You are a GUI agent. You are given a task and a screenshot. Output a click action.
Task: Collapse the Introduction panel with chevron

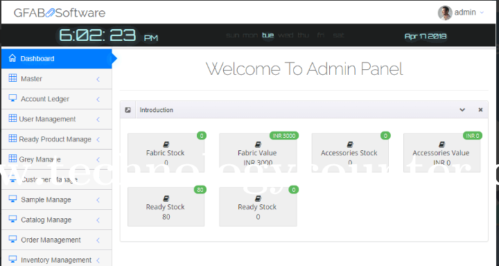462,109
